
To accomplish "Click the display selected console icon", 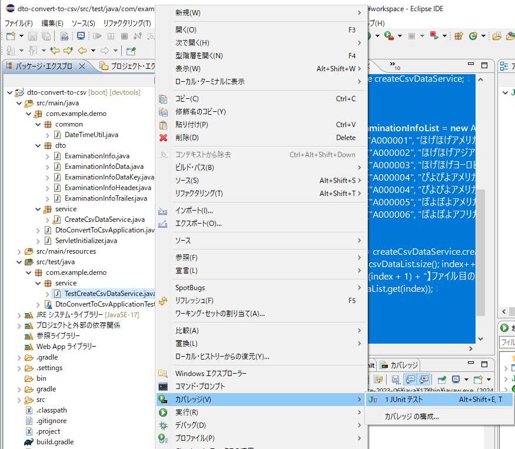I will [x=455, y=380].
